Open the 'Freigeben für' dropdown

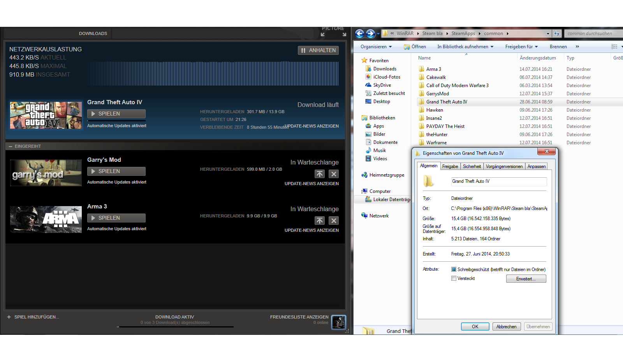[521, 47]
